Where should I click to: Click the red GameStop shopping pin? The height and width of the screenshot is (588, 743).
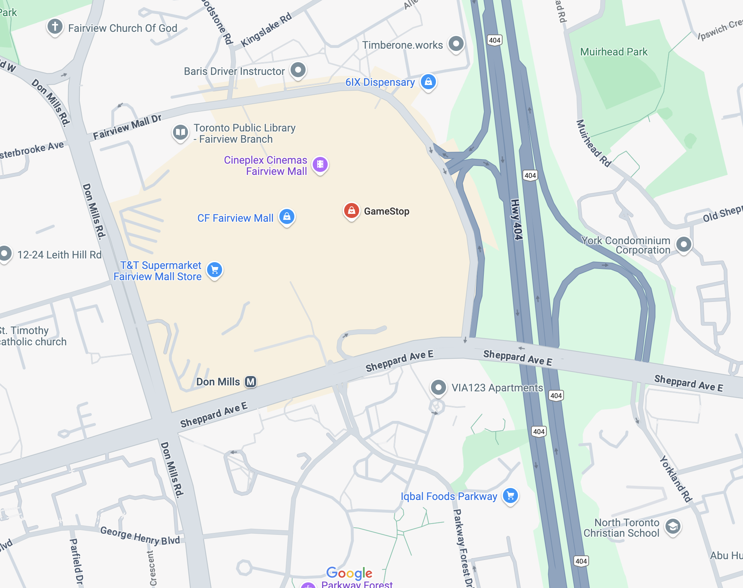click(x=352, y=211)
